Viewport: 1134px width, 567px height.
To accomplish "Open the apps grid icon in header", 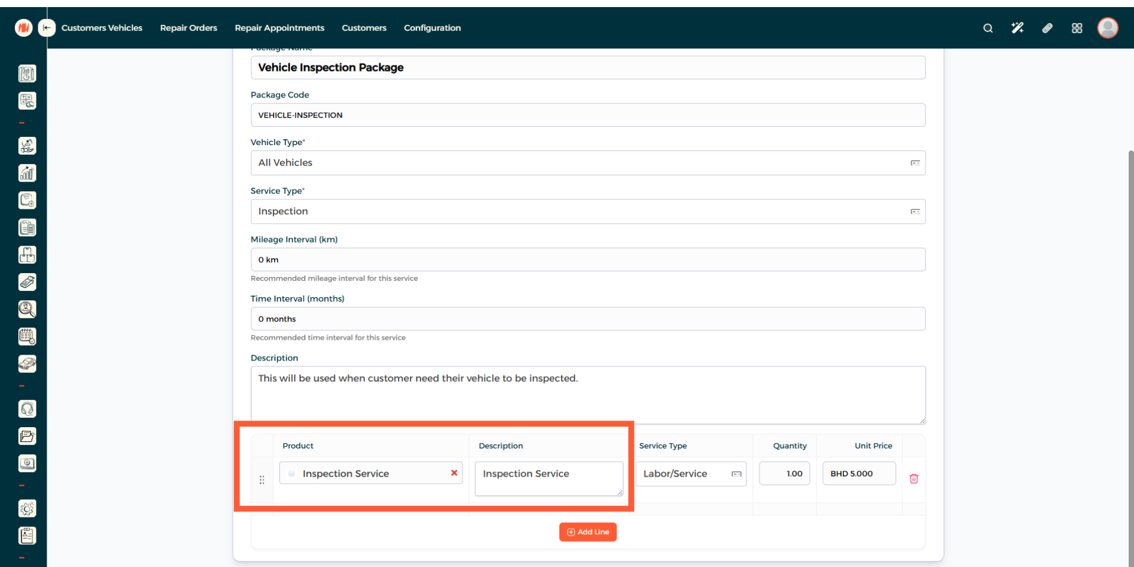I will pos(1077,28).
